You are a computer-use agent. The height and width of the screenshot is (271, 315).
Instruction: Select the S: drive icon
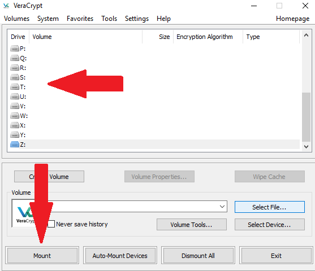pyautogui.click(x=15, y=77)
